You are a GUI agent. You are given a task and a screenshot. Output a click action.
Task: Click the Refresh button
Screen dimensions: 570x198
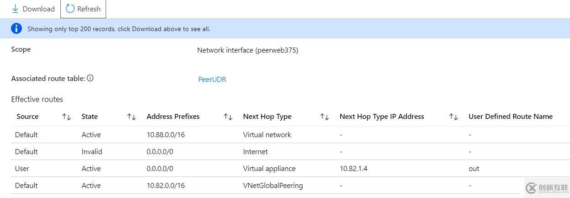[x=83, y=9]
